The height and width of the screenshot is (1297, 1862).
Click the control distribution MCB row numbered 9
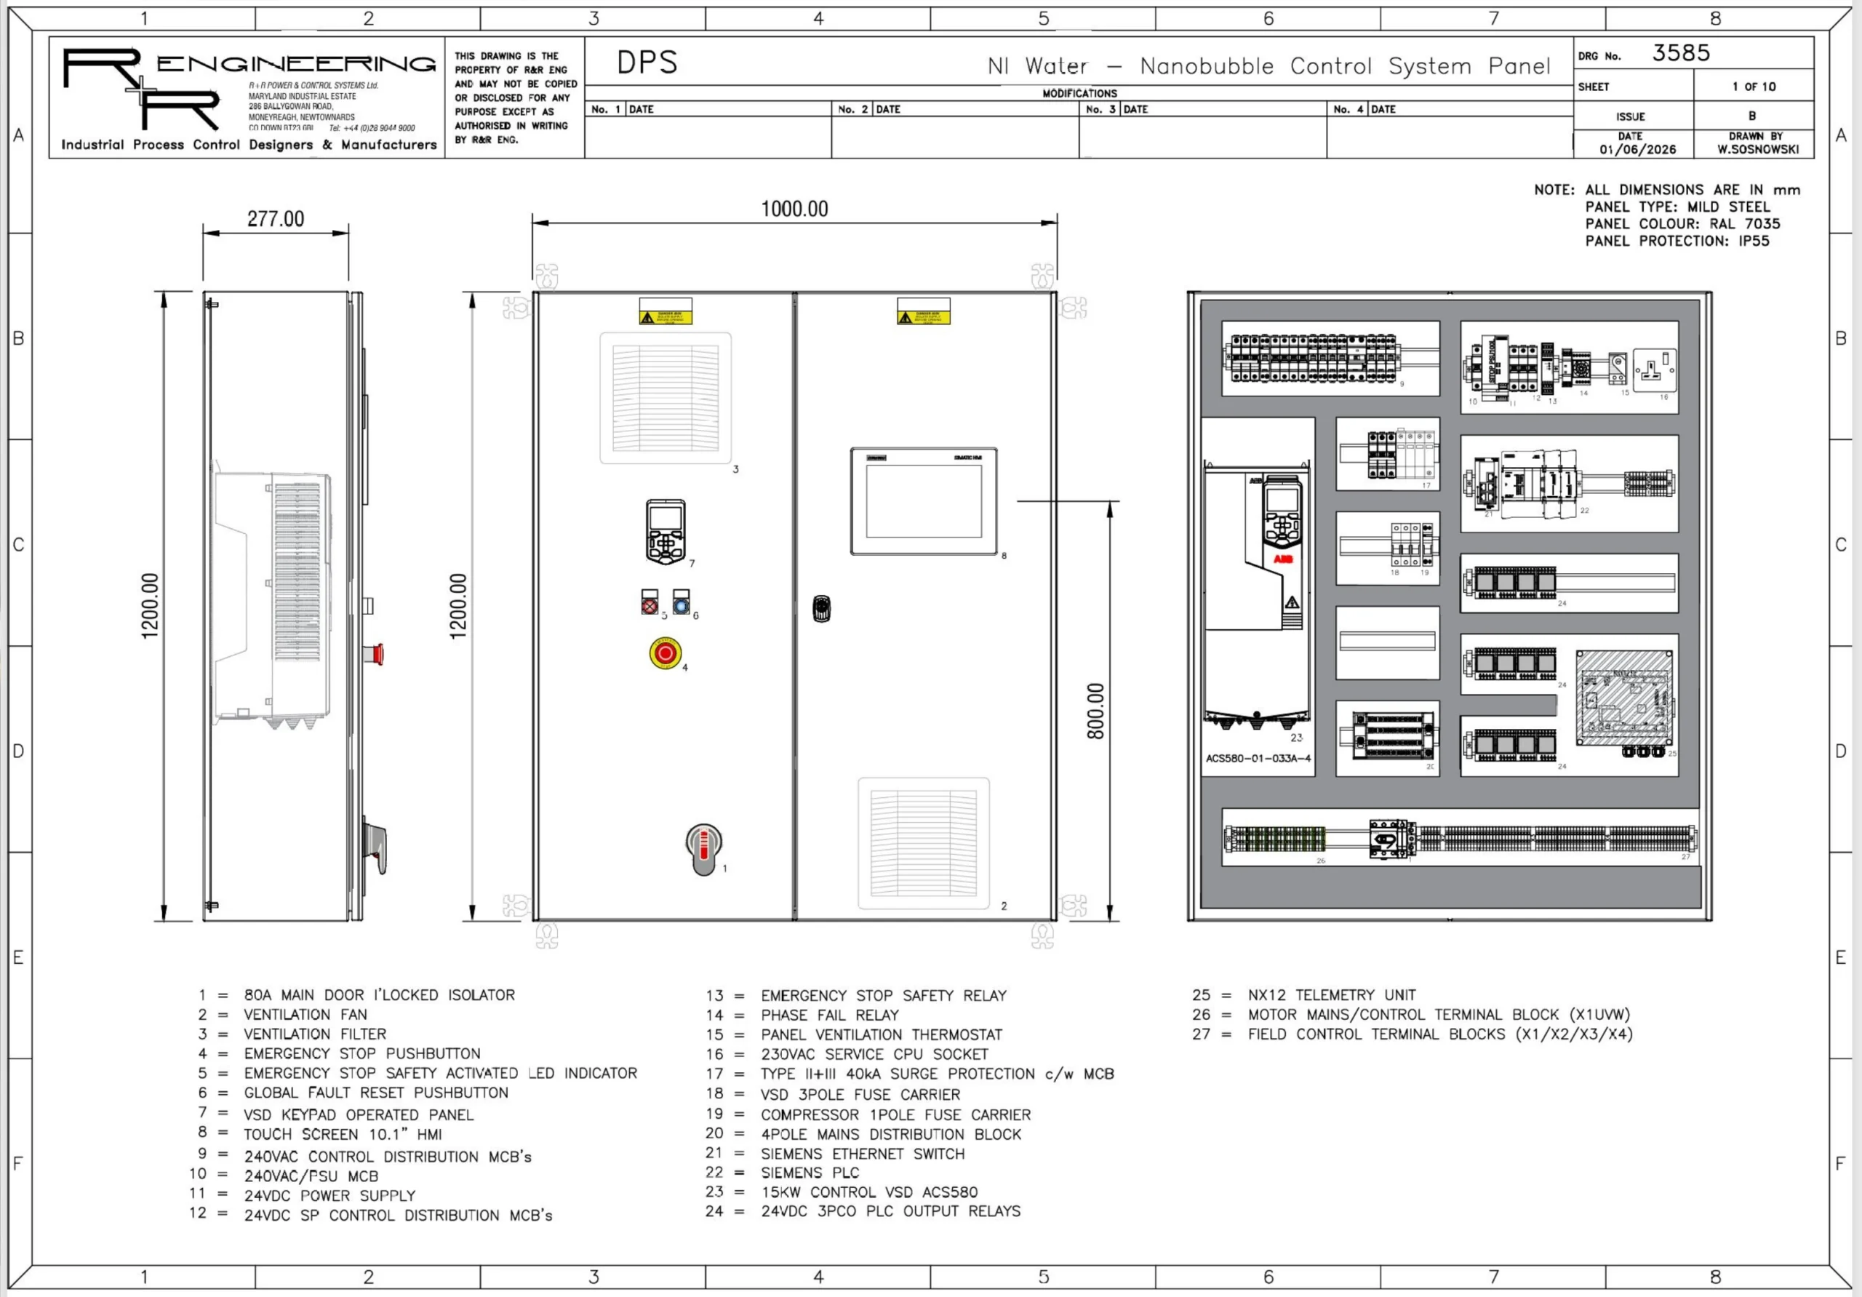(1311, 358)
